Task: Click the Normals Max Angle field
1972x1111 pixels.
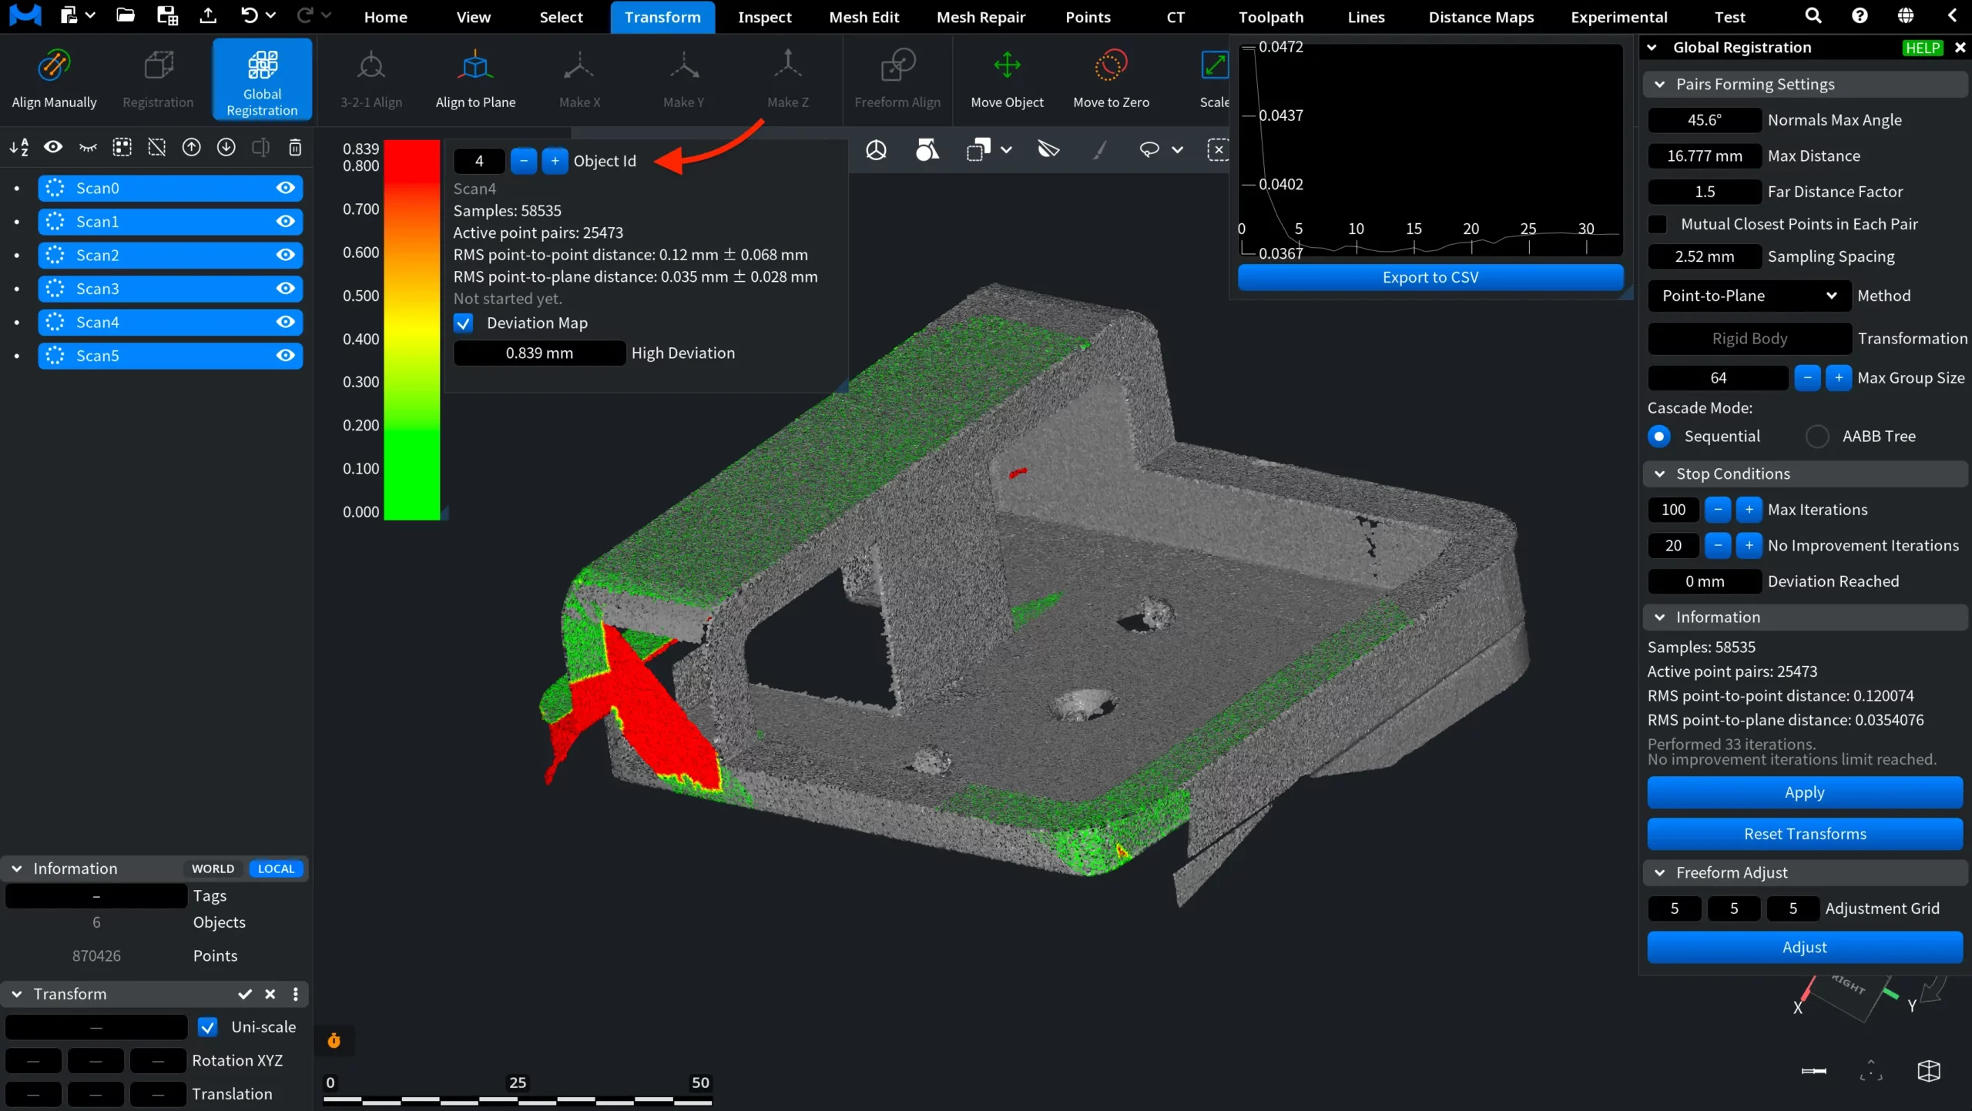Action: 1704,120
